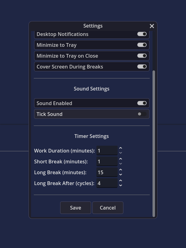Image resolution: width=186 pixels, height=248 pixels.
Task: Focus the Long Break minutes field
Action: pyautogui.click(x=107, y=172)
